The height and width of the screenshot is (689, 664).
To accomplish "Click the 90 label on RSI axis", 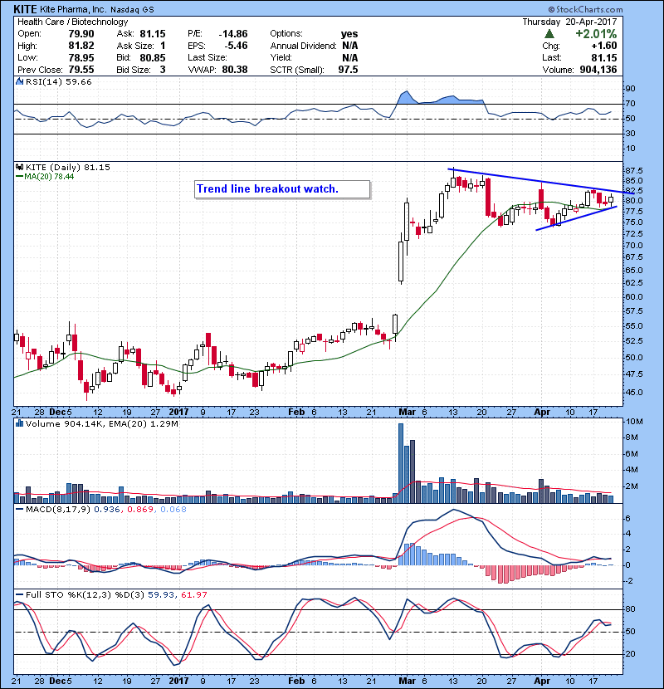I will 631,89.
